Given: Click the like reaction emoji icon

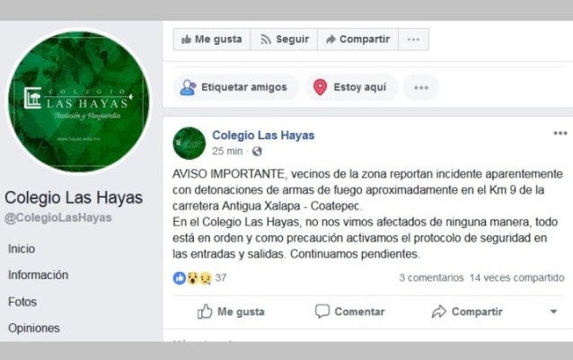Looking at the screenshot, I should click(180, 278).
